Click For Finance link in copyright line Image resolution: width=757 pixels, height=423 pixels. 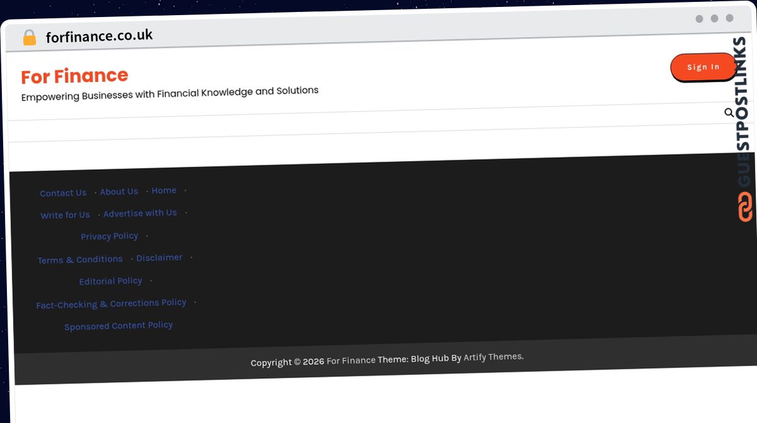(x=351, y=360)
